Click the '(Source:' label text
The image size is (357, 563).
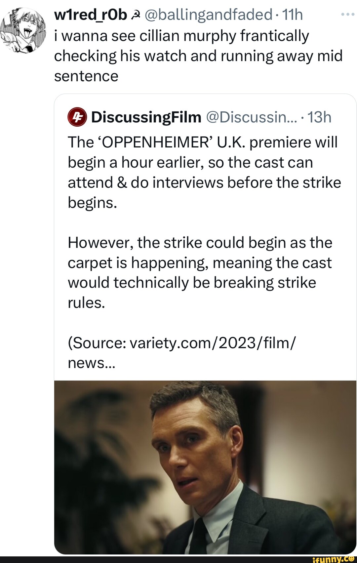click(x=97, y=343)
